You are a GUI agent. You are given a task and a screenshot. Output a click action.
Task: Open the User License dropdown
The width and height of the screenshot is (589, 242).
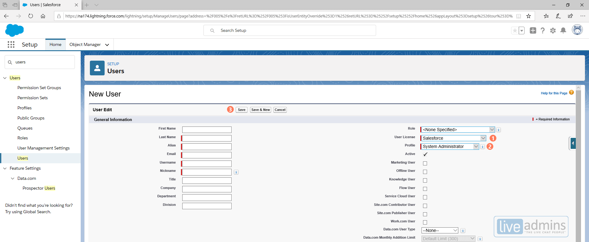coord(454,138)
